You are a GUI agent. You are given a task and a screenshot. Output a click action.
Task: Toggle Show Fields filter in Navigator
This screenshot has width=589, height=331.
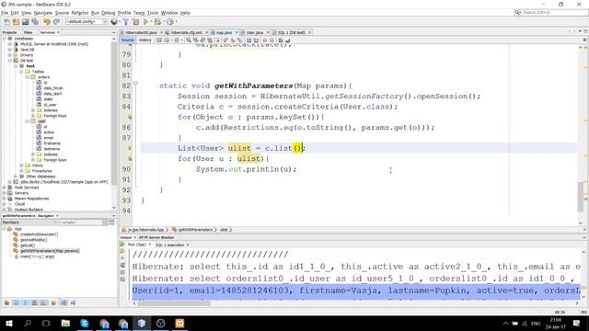(x=16, y=302)
